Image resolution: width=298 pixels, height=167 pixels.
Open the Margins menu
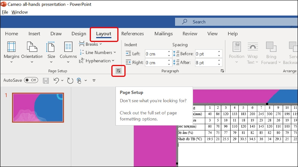(x=12, y=52)
